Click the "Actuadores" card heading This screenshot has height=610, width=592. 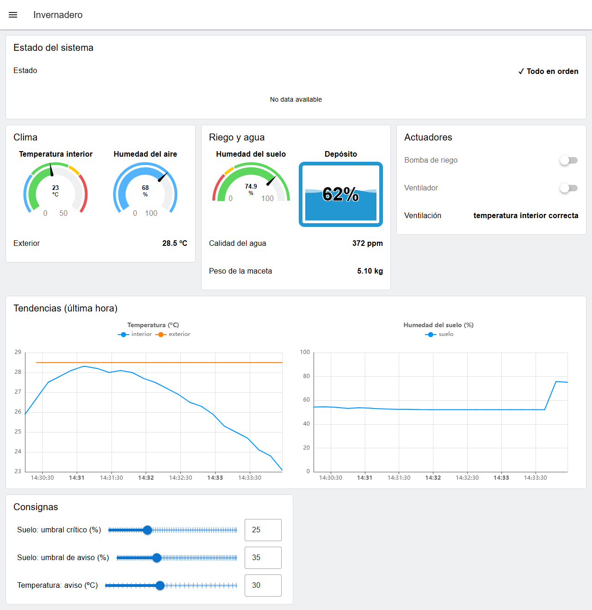click(x=428, y=137)
